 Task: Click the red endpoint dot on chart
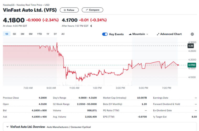(x=178, y=65)
